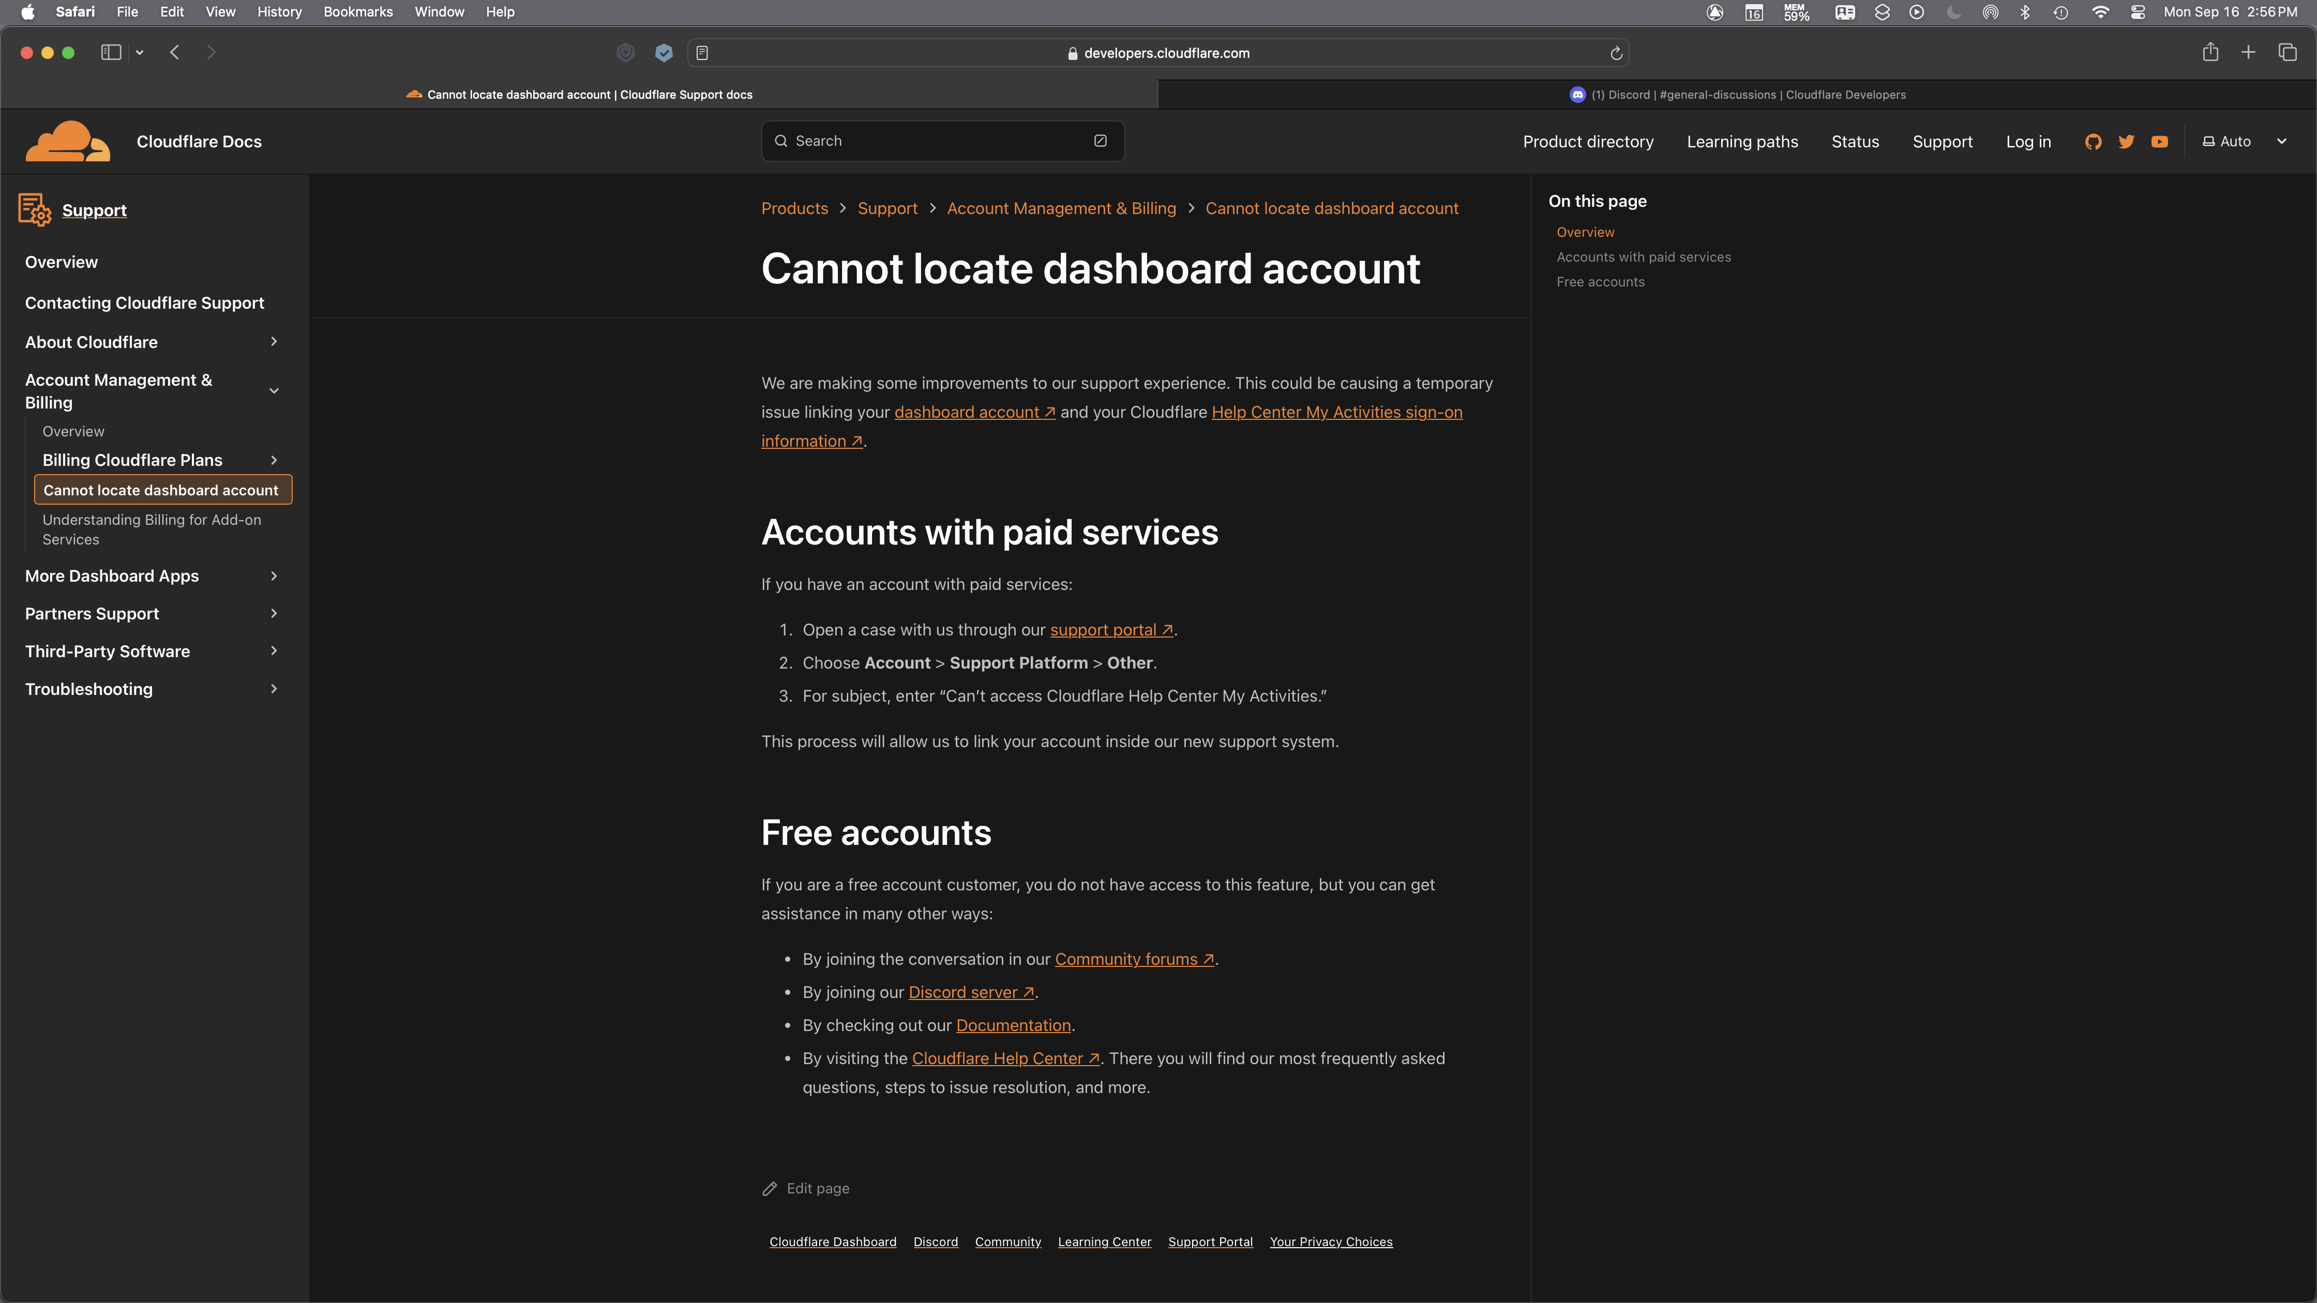Open the YouTube icon link

[x=2160, y=141]
